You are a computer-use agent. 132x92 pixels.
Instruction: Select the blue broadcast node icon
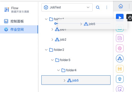click(120, 79)
